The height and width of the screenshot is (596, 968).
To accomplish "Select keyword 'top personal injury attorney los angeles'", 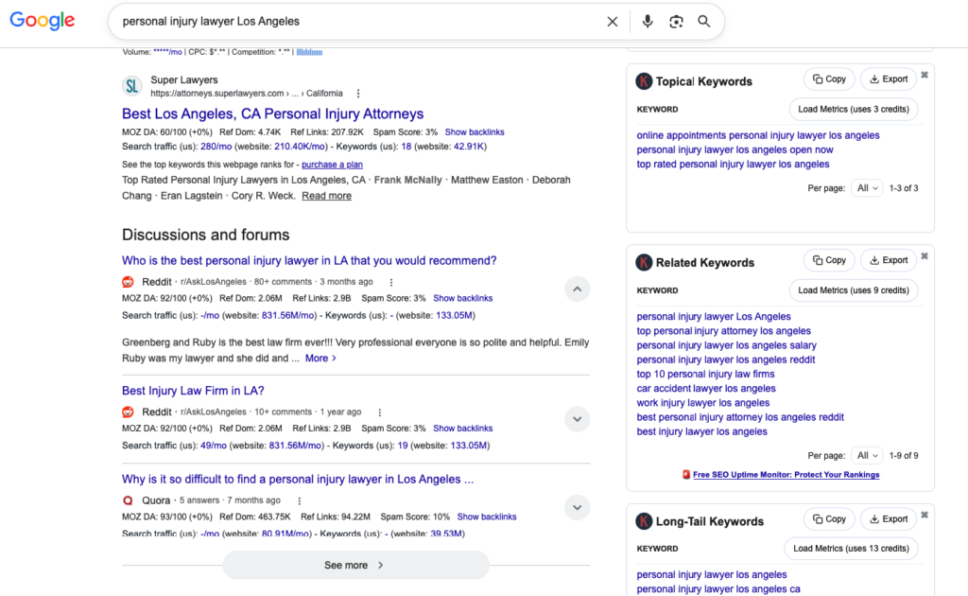I will point(723,331).
